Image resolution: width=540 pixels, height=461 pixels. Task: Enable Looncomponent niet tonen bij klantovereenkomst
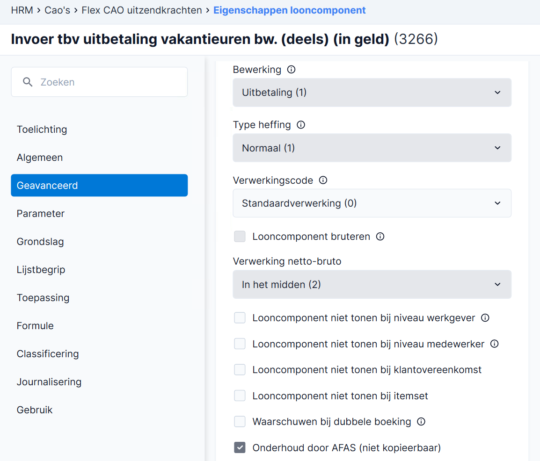pos(240,369)
